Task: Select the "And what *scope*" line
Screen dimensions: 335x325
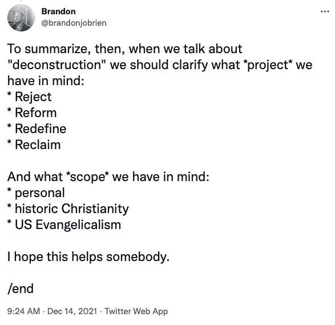Action: coord(108,177)
